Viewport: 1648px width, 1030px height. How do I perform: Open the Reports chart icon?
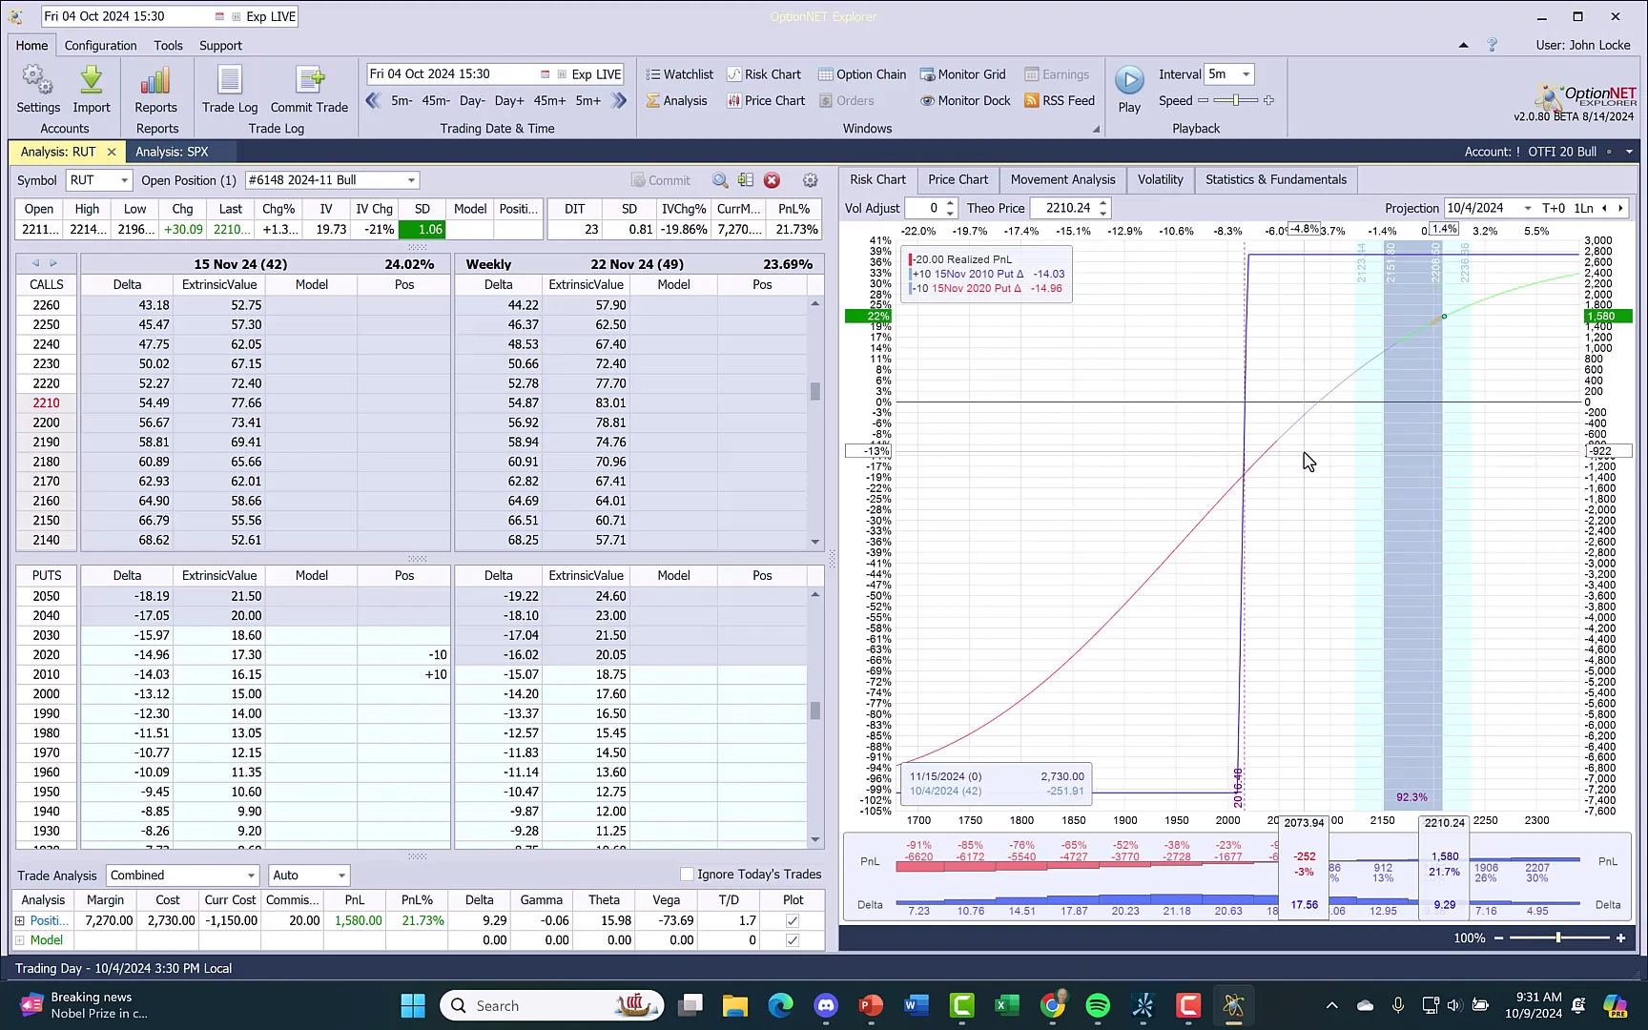(x=155, y=89)
